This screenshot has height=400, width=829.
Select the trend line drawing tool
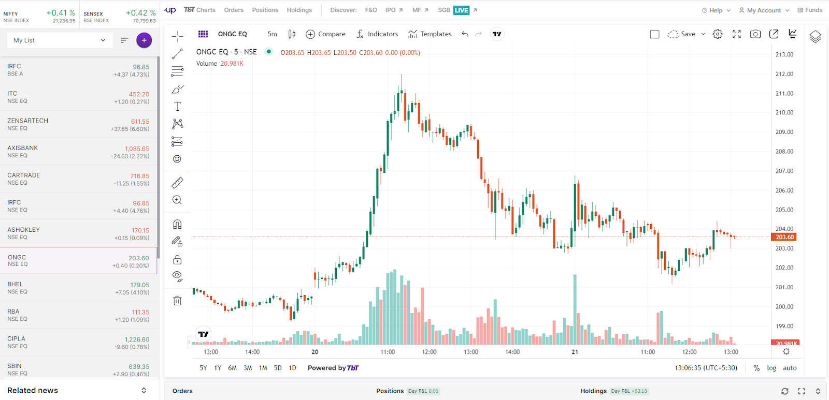coord(177,54)
